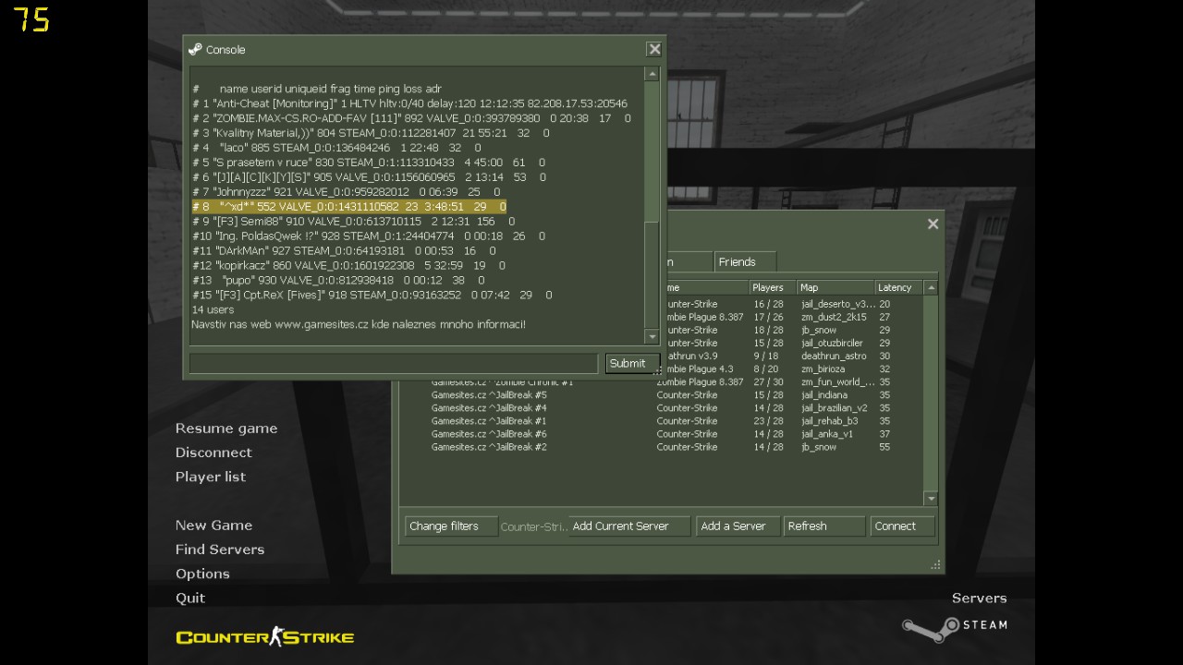The width and height of the screenshot is (1183, 665).
Task: Click the Servers label near Steam logo
Action: click(x=979, y=598)
